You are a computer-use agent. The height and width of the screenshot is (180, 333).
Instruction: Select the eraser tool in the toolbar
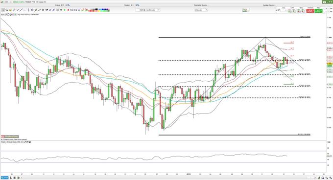click(x=14, y=10)
